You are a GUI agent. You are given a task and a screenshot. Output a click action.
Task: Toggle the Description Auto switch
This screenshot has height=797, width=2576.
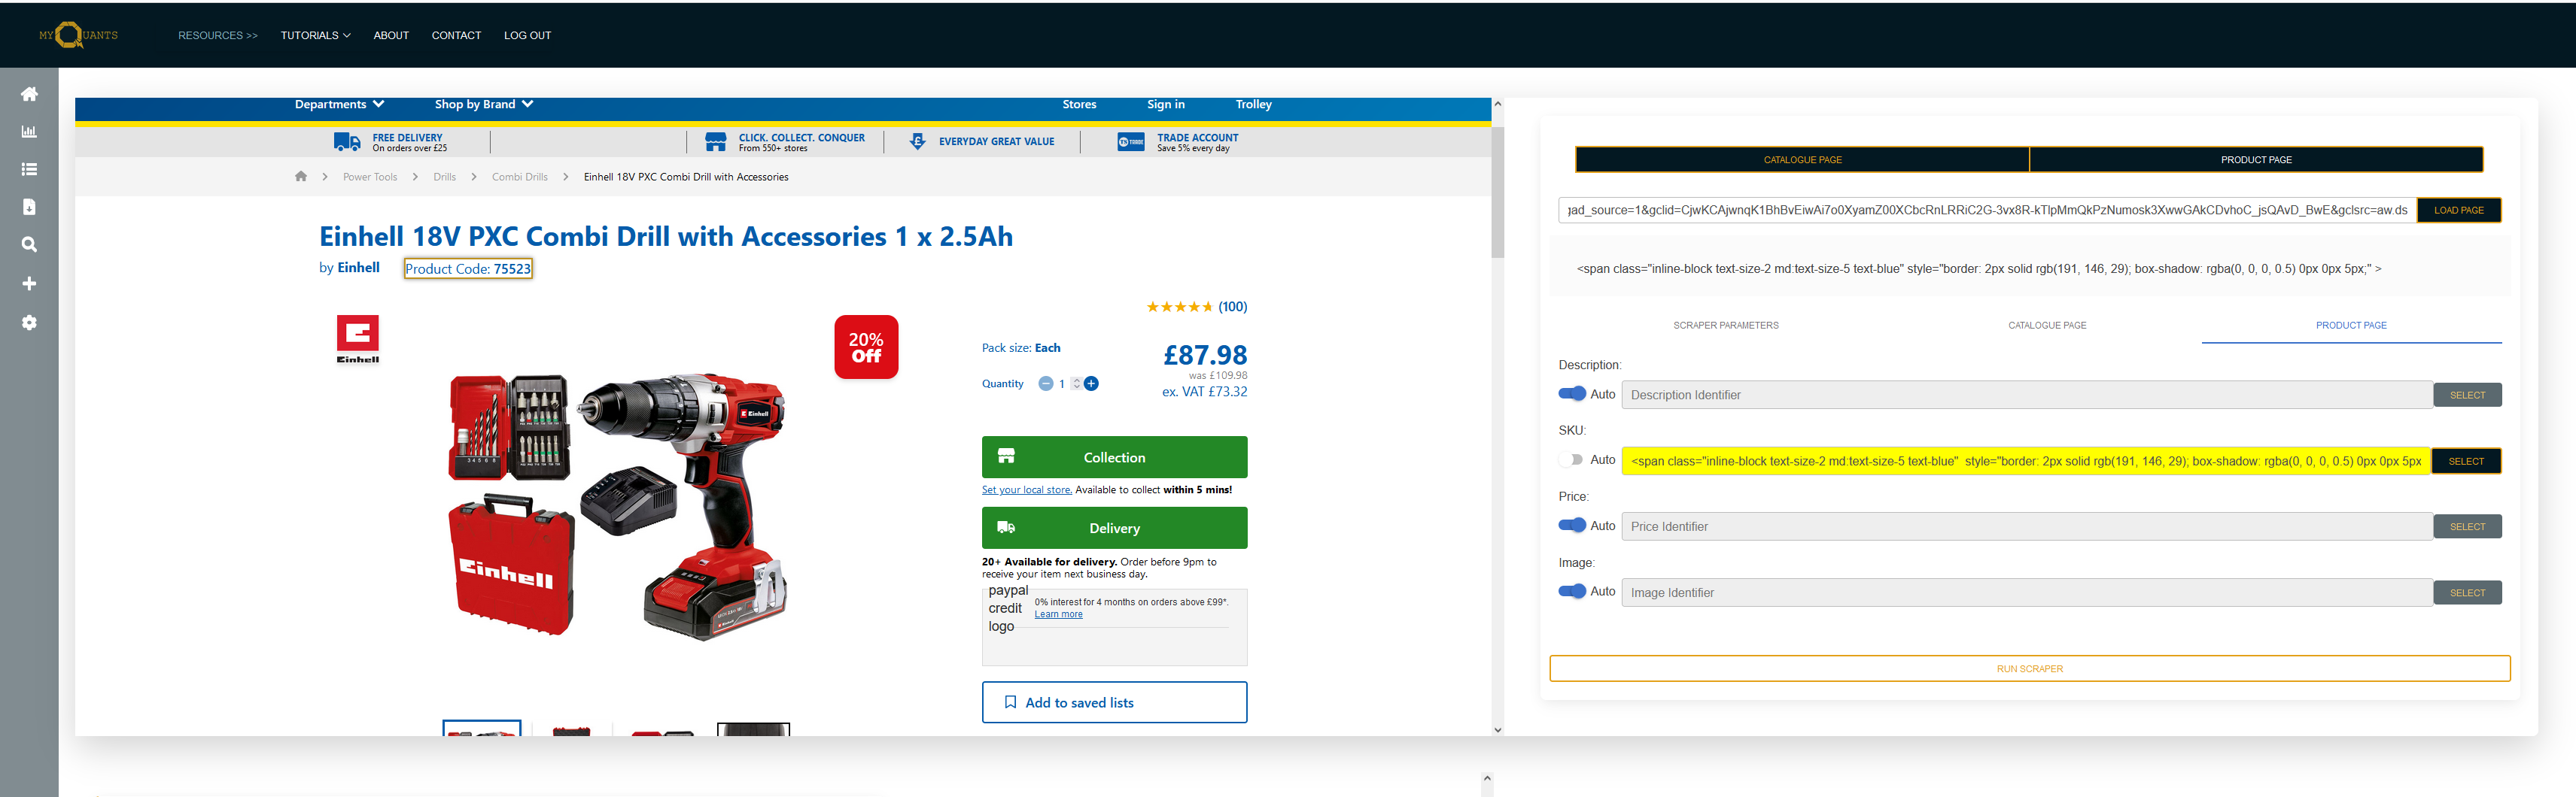point(1572,393)
